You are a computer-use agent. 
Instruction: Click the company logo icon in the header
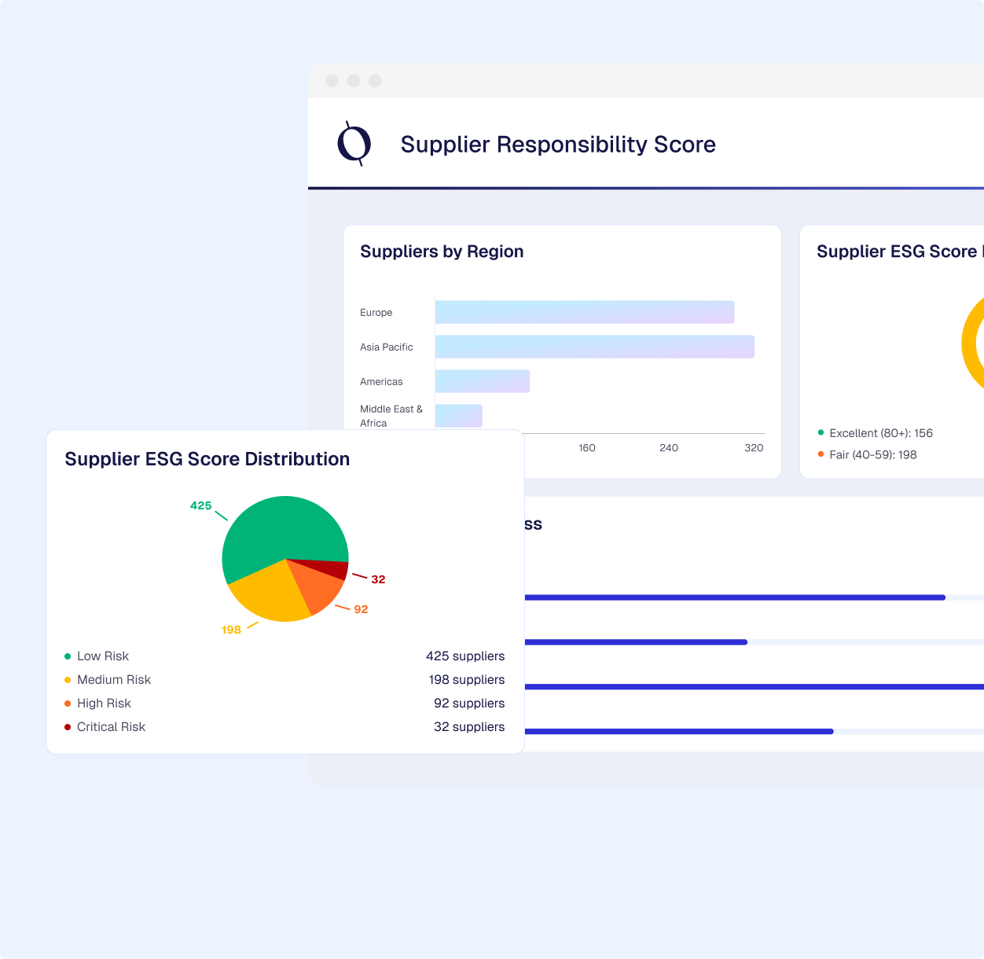[x=352, y=144]
